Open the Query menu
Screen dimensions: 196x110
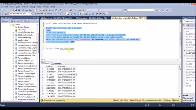pyautogui.click(x=18, y=7)
